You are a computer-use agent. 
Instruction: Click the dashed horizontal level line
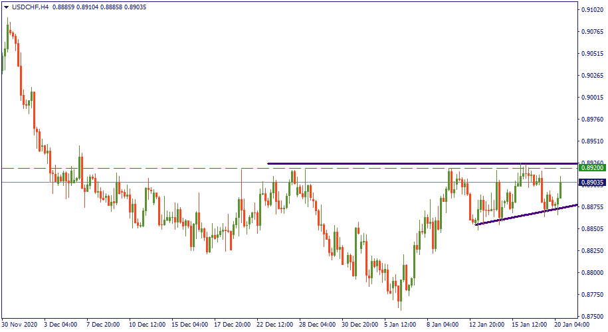tap(133, 168)
